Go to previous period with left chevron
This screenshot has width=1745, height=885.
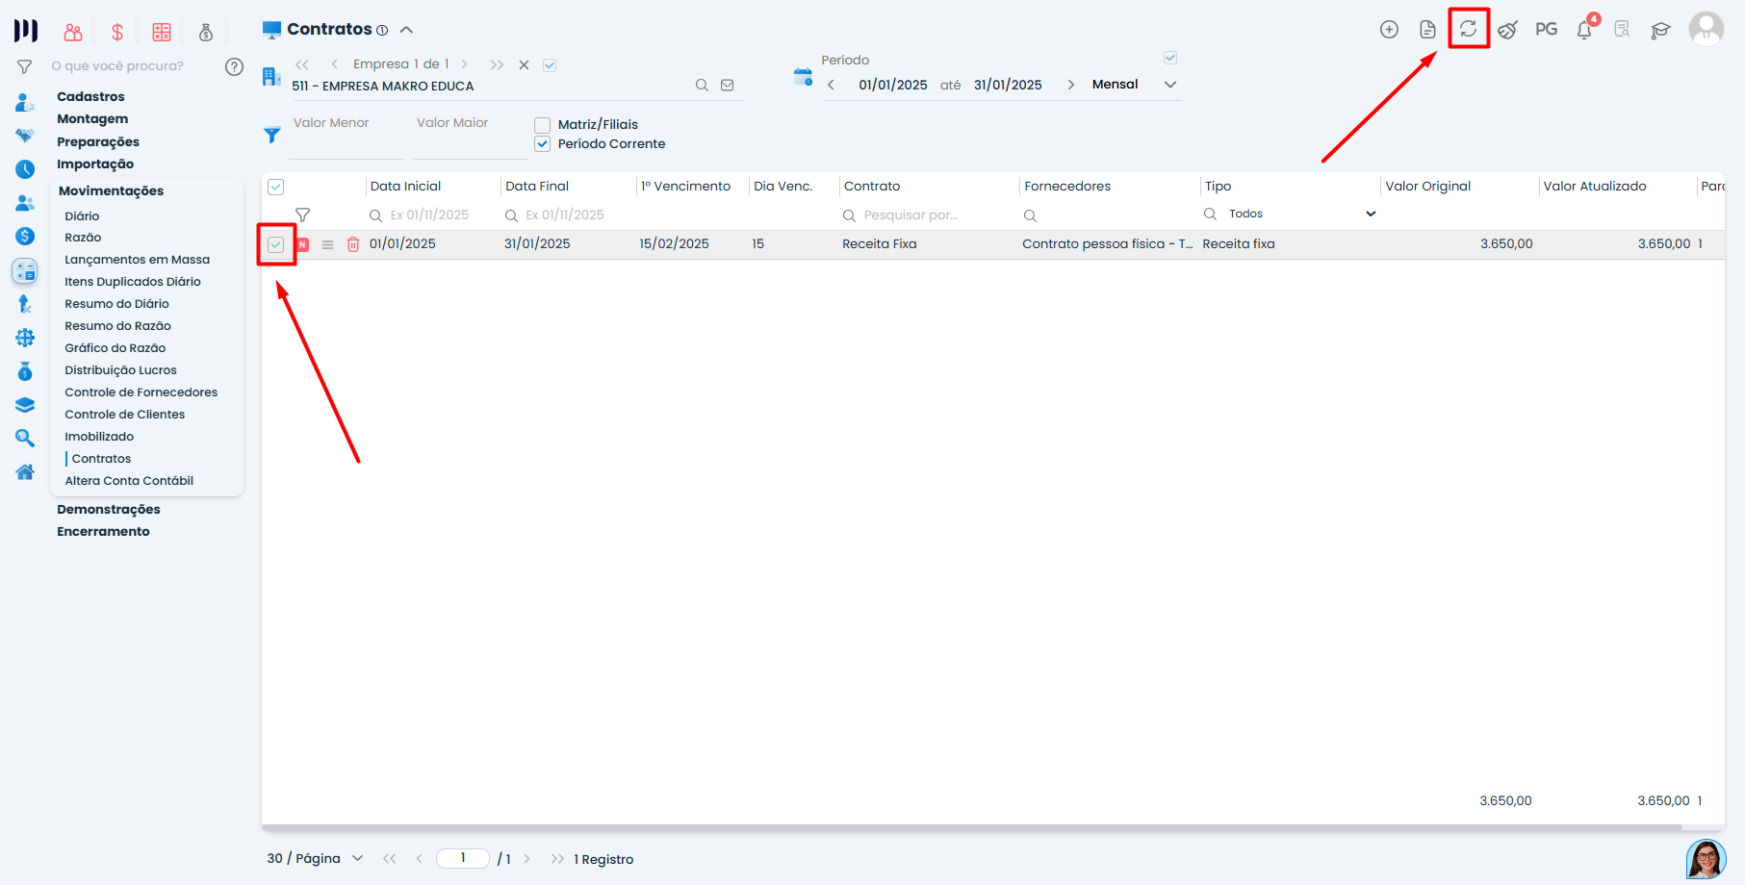click(831, 85)
